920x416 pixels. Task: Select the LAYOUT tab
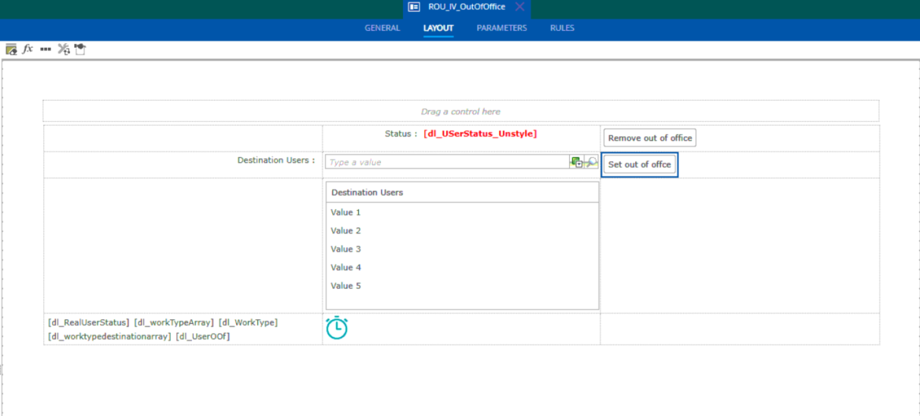[x=438, y=28]
